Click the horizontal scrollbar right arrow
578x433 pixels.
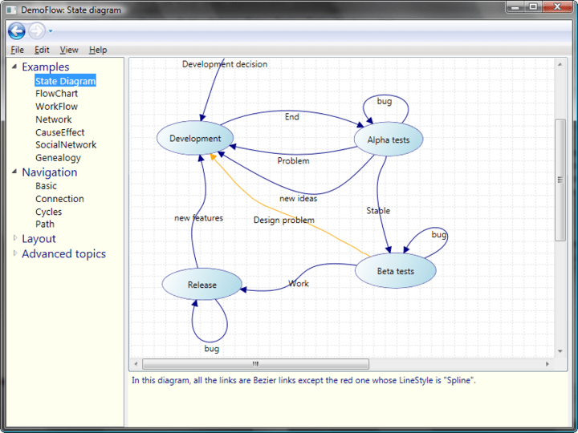coord(547,364)
